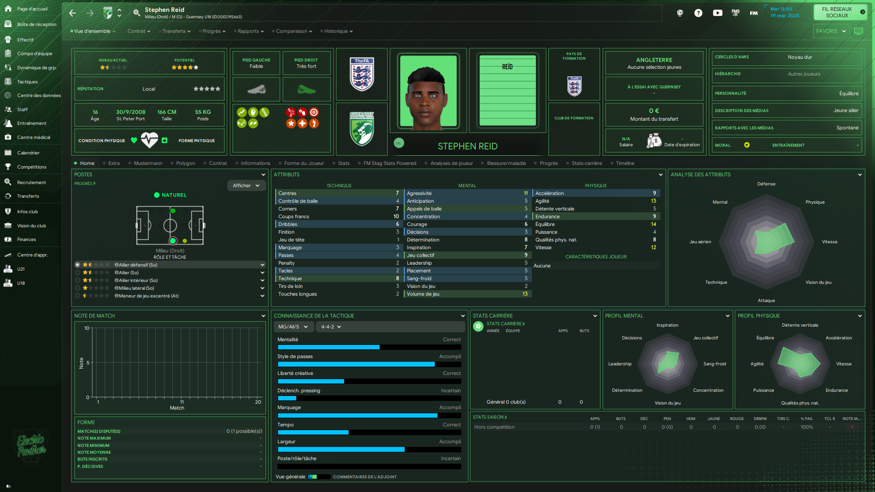Switch to the Polygon tab
The width and height of the screenshot is (875, 492).
point(185,163)
